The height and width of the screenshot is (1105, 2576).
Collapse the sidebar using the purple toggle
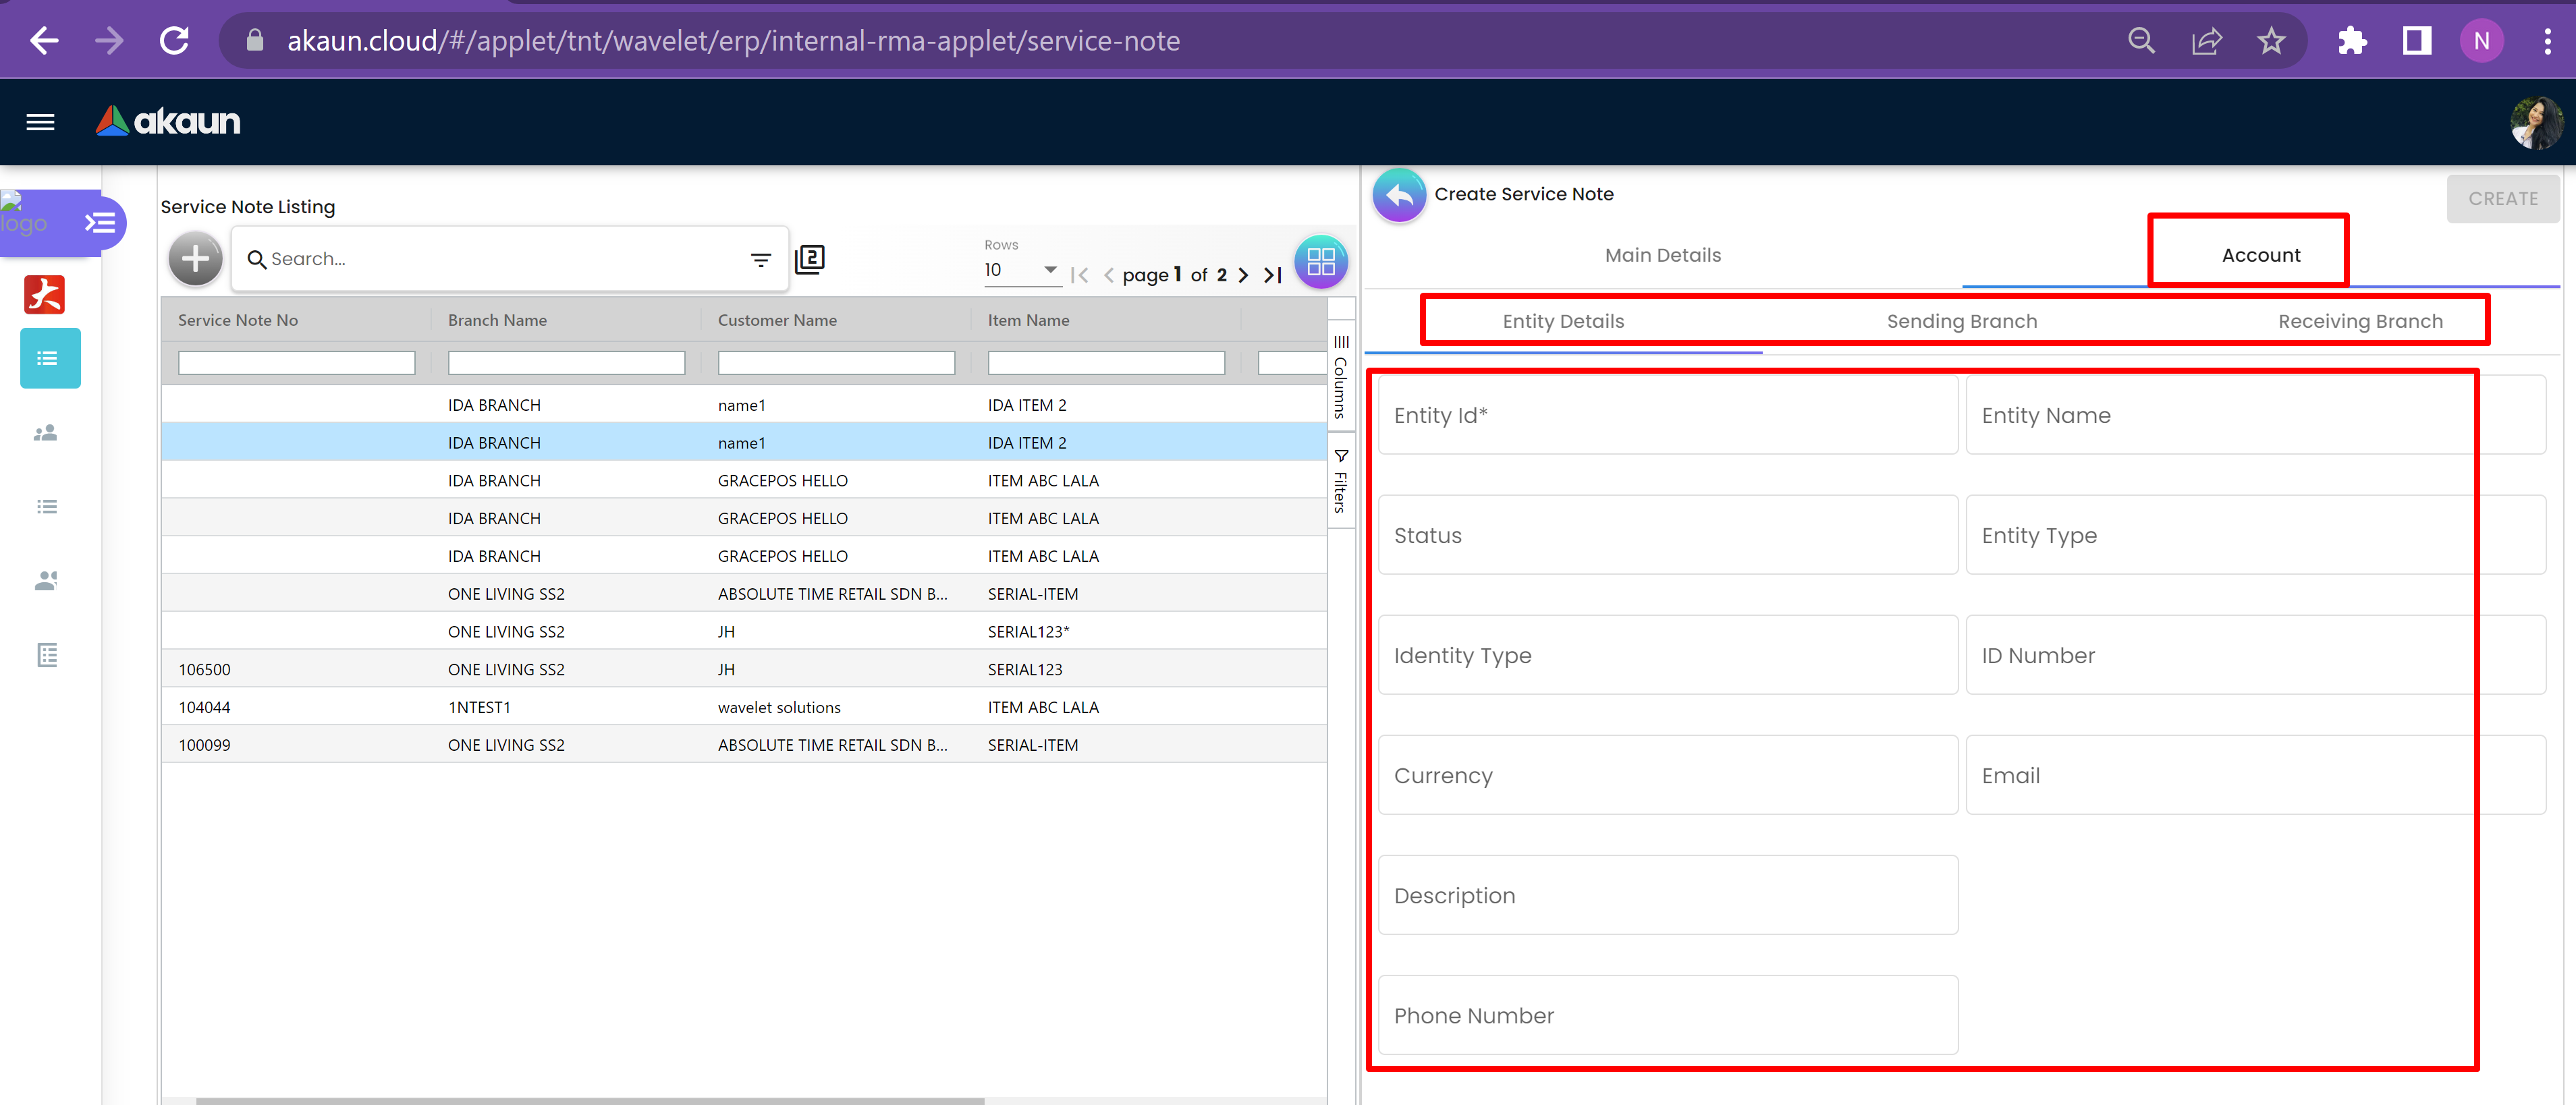pyautogui.click(x=100, y=222)
